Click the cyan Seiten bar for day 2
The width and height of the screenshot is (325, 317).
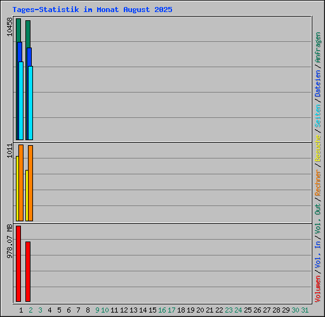coord(30,103)
